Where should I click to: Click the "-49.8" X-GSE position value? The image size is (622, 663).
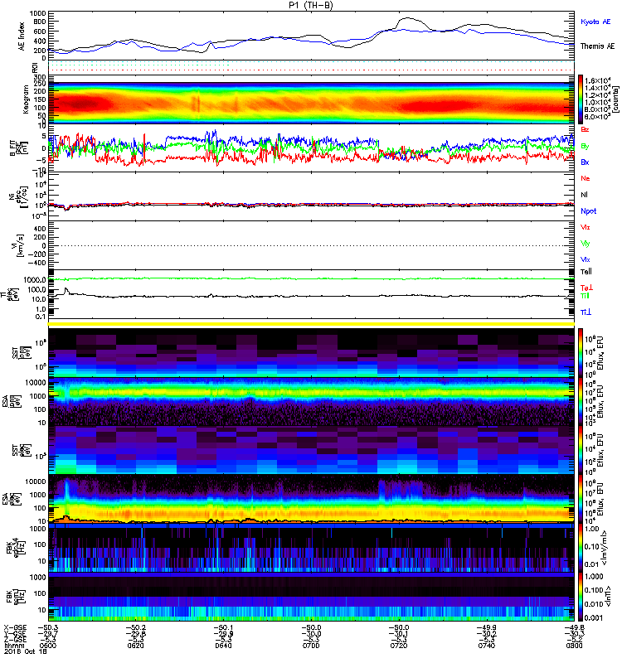pos(574,627)
